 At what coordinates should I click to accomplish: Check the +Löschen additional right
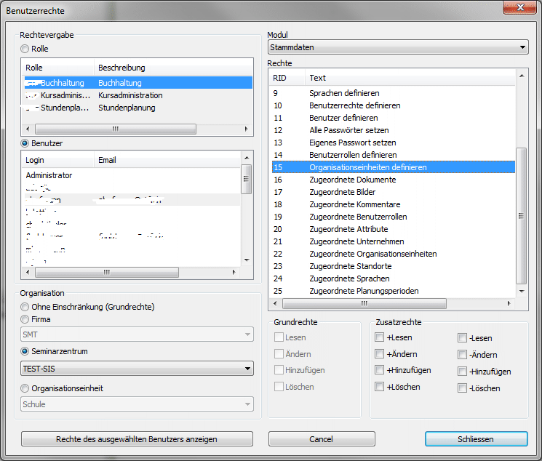click(x=380, y=387)
